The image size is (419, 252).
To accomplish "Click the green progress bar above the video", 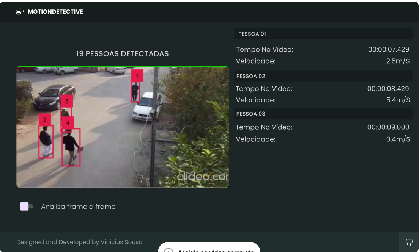I will [x=123, y=66].
